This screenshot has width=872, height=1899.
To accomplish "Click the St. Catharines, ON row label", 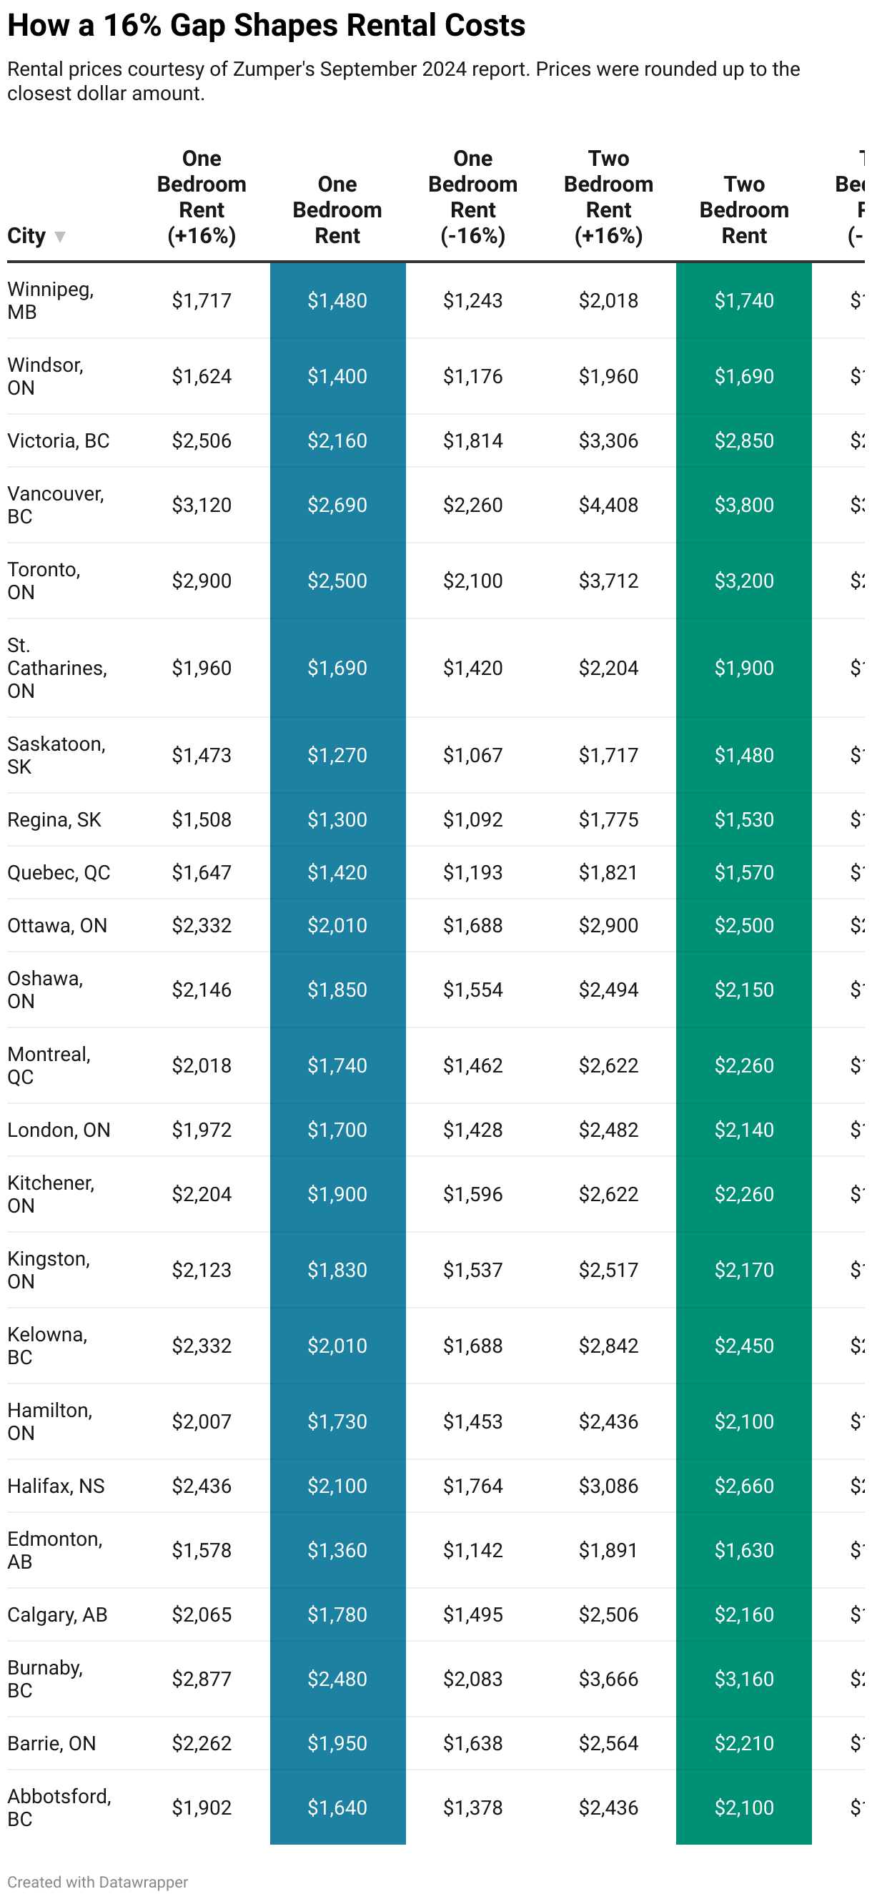I will (x=57, y=668).
